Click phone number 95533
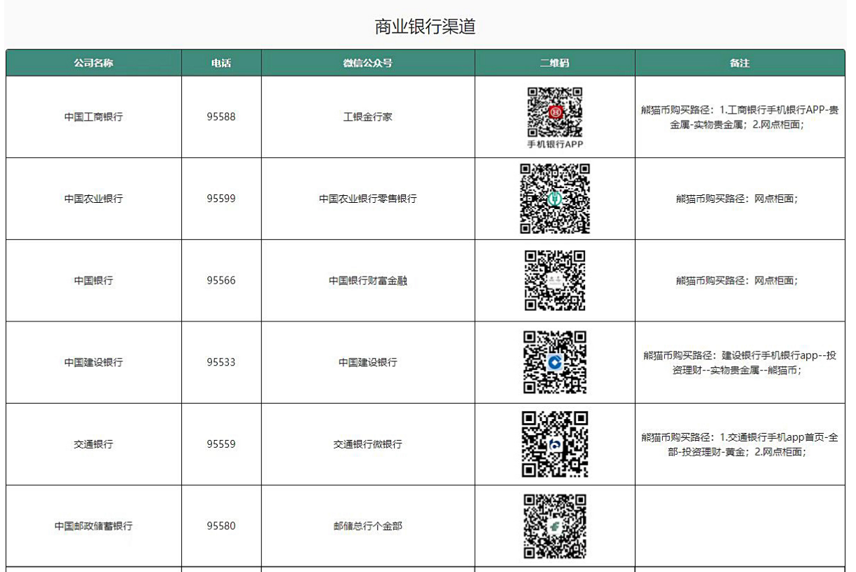 coord(221,362)
